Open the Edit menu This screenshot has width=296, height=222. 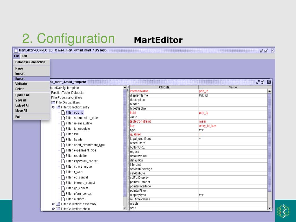pos(24,56)
